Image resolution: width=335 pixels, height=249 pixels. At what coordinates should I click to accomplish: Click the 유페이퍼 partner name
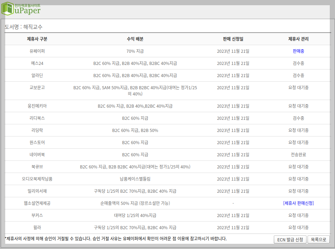(x=37, y=51)
